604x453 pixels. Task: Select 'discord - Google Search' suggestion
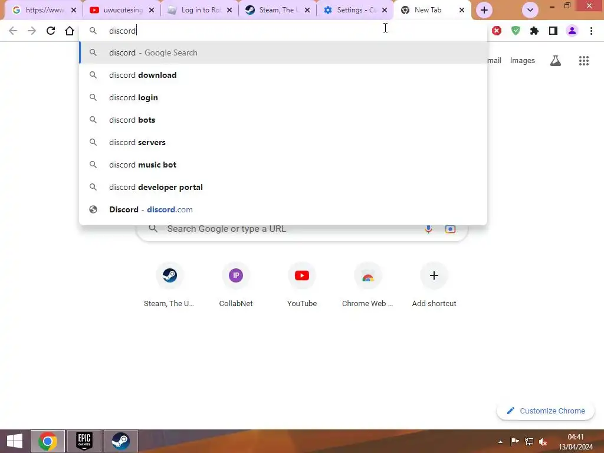click(x=283, y=52)
